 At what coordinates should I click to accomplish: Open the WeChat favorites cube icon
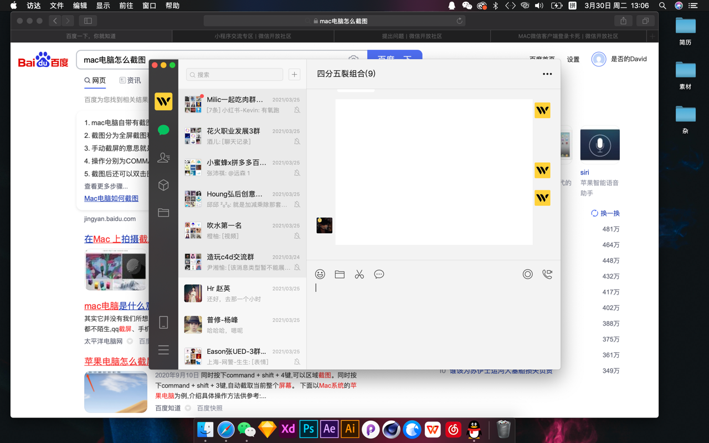[163, 185]
